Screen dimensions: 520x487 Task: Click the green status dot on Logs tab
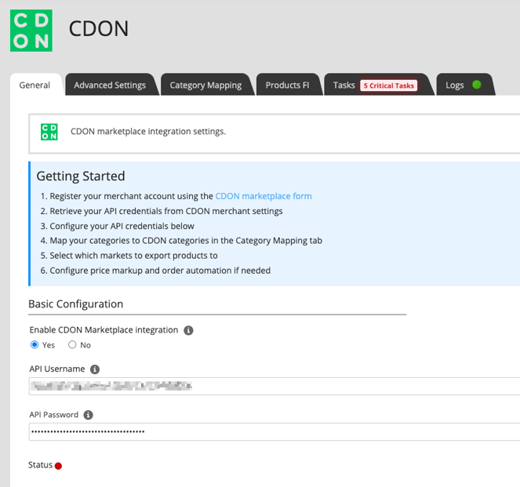[476, 85]
